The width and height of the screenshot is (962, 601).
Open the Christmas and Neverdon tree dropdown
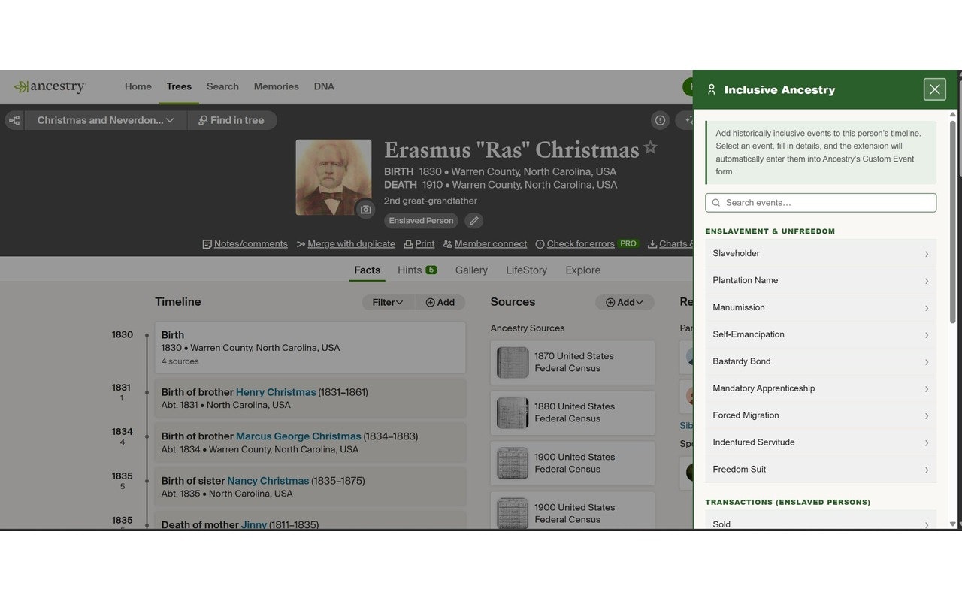[105, 120]
